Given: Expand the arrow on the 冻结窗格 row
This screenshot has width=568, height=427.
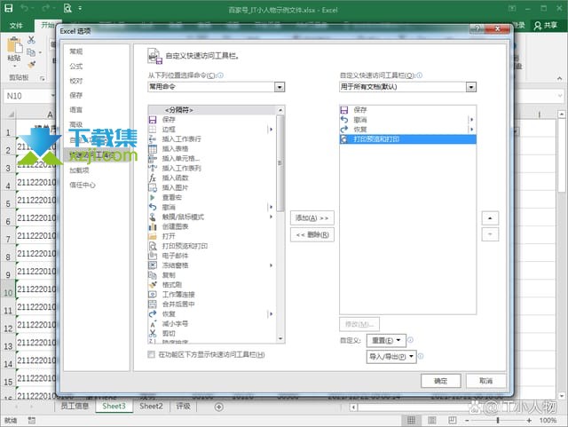Looking at the screenshot, I should 271,265.
